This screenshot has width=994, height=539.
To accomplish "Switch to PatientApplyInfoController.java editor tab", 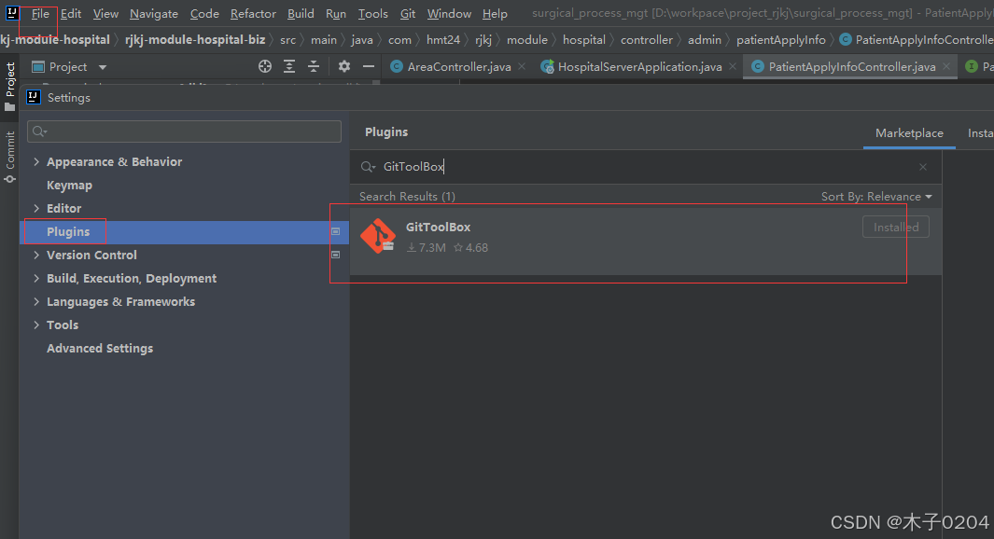I will coord(852,66).
